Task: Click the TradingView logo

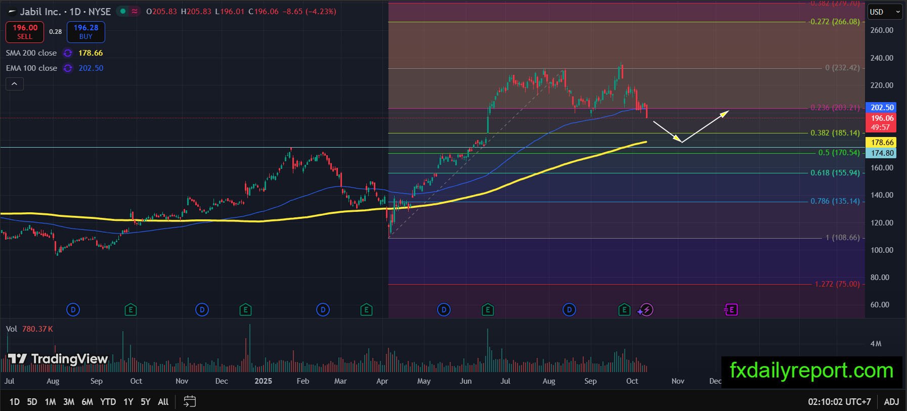Action: [x=58, y=359]
